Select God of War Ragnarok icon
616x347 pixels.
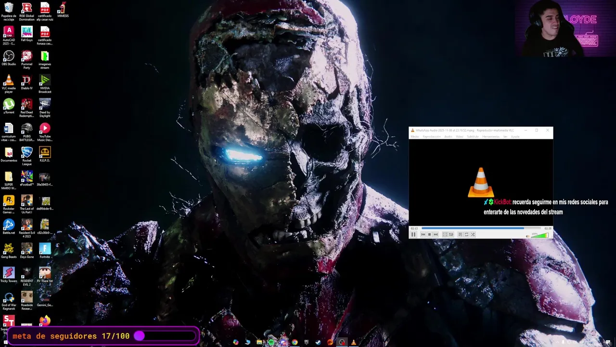pyautogui.click(x=9, y=301)
